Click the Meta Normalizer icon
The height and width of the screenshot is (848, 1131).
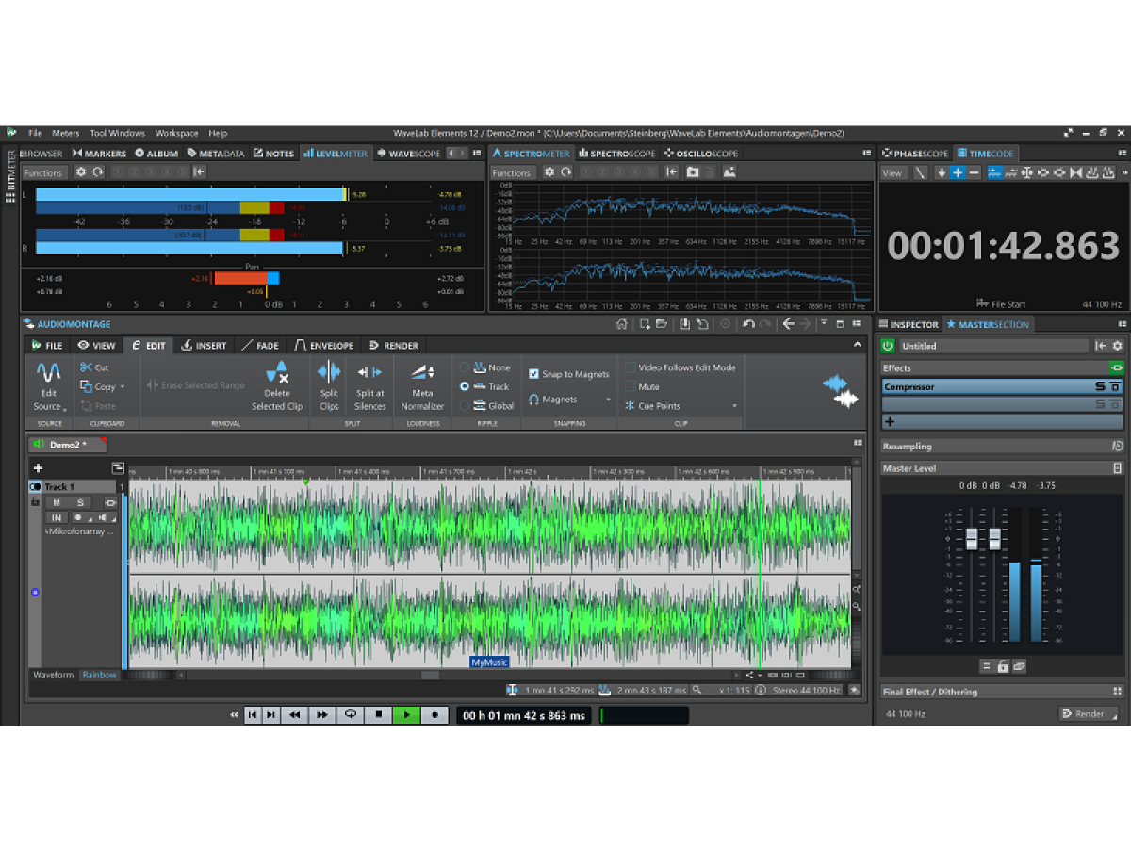pyautogui.click(x=421, y=384)
